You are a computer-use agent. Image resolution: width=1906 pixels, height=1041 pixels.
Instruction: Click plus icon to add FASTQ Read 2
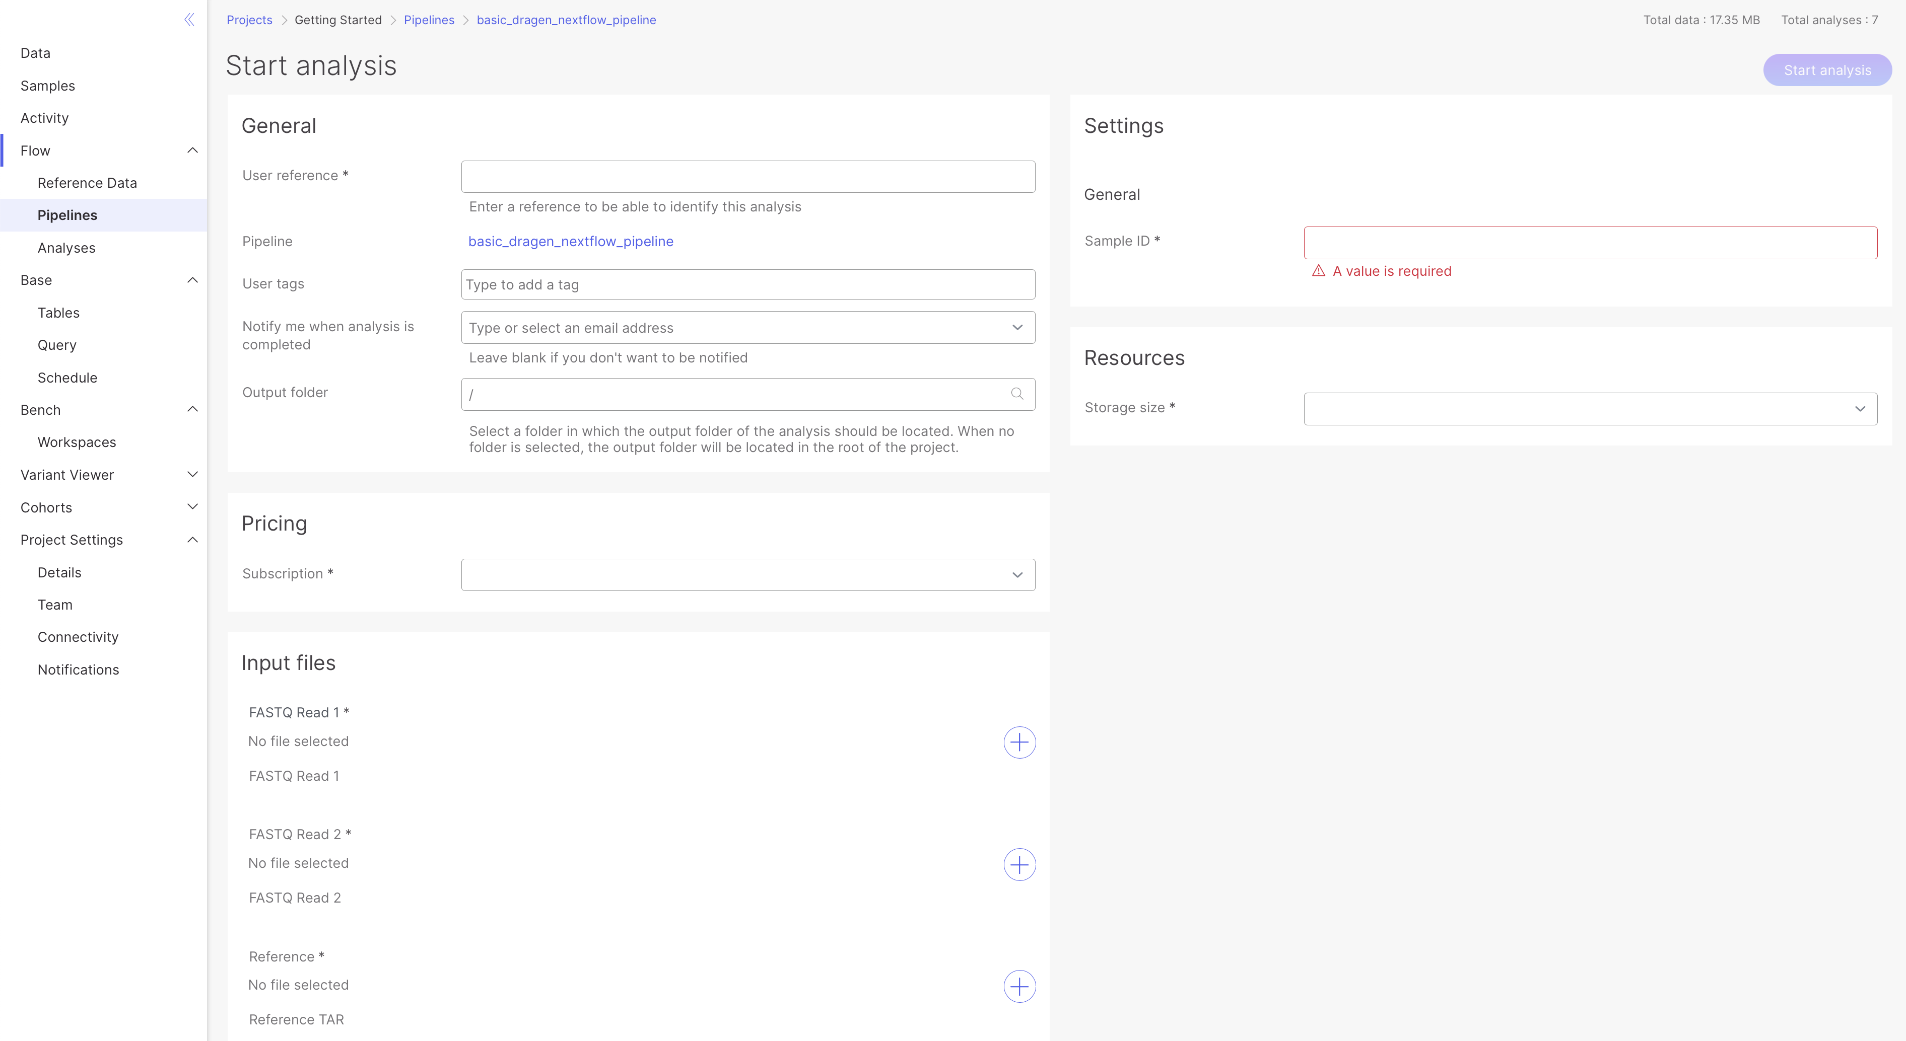coord(1019,864)
